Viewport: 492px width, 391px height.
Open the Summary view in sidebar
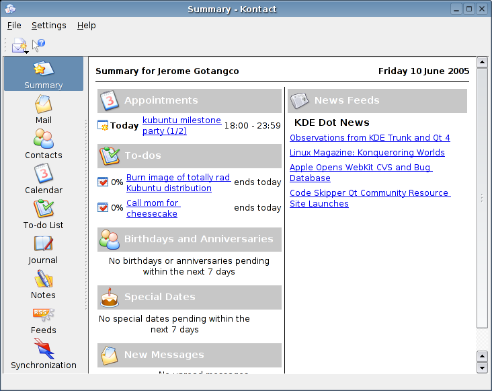[44, 74]
